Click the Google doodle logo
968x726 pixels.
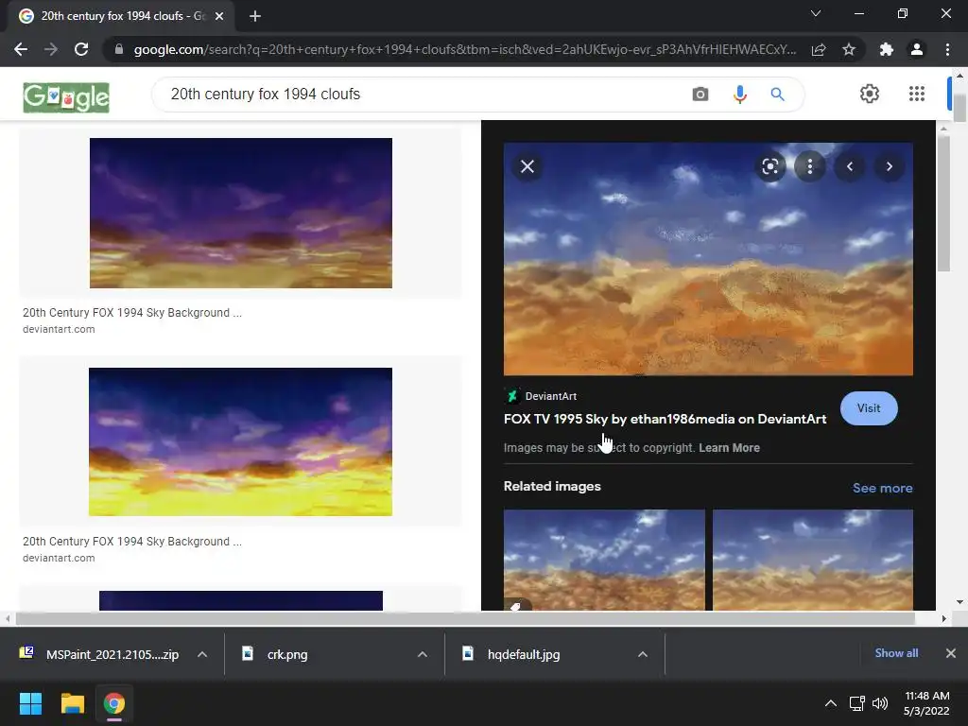point(66,97)
